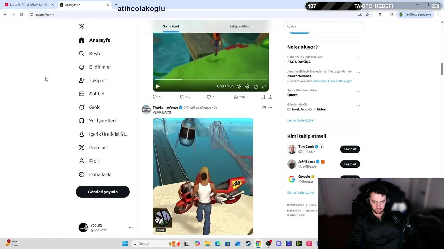This screenshot has height=249, width=444.
Task: Like the post with 2 B likes
Action: 212,97
